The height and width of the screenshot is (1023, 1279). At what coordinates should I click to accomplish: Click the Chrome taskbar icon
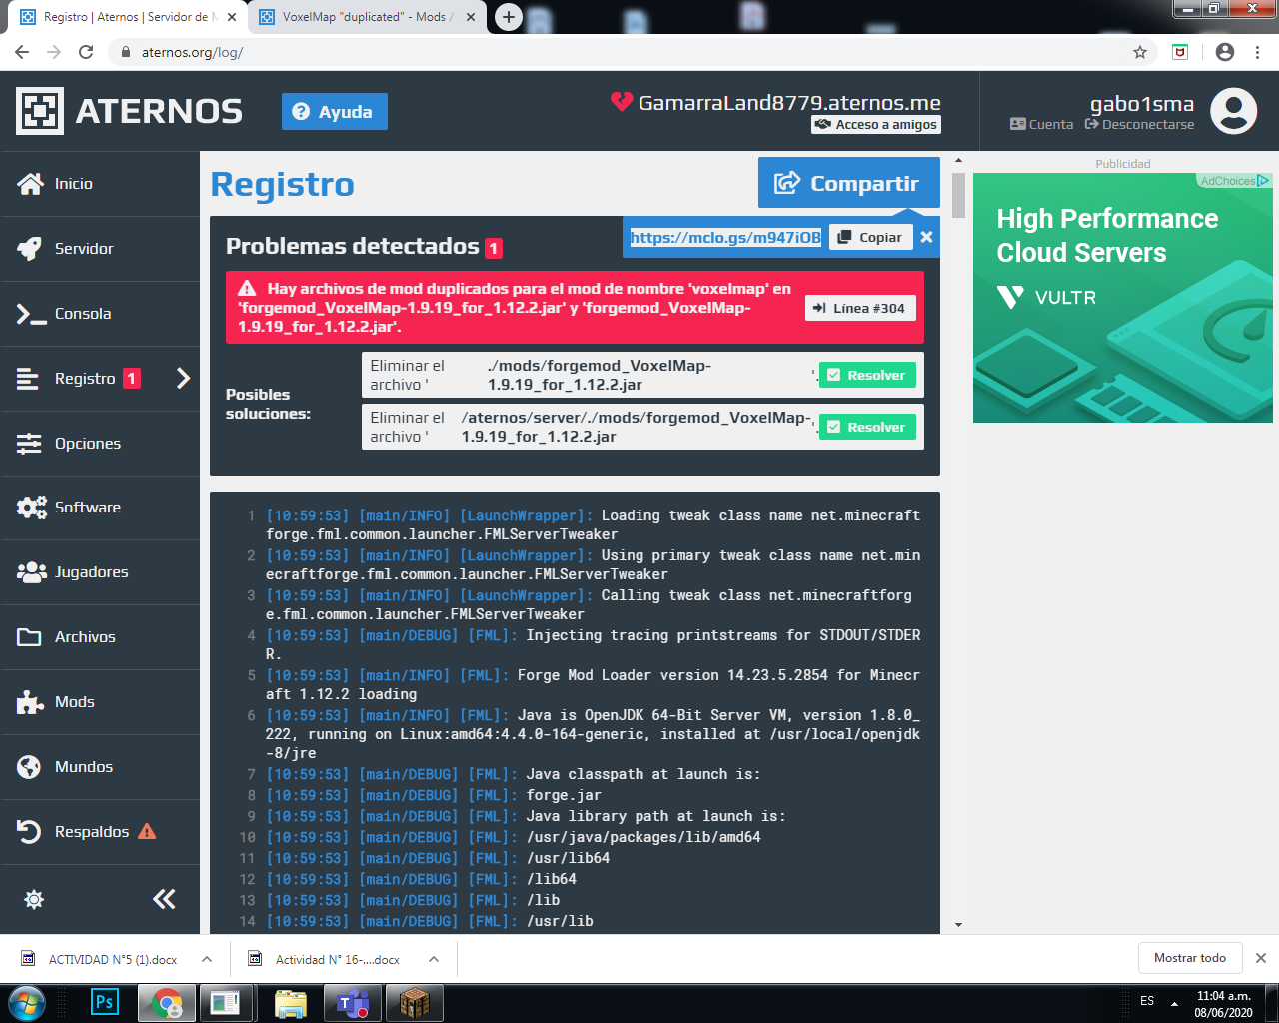[166, 1003]
